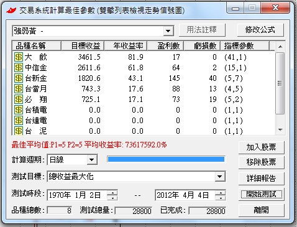Click the $ icon next to 大飲
This screenshot has width=297, height=227.
coord(19,57)
